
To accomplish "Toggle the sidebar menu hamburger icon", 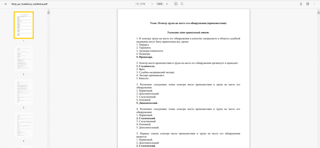I will point(6,4).
